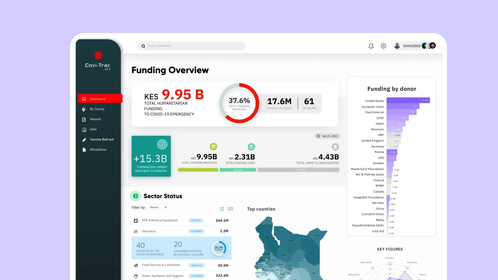Viewport: 498px width, 280px height.
Task: Click icon above Total Unmet & Unaccounted
Action: [335, 147]
